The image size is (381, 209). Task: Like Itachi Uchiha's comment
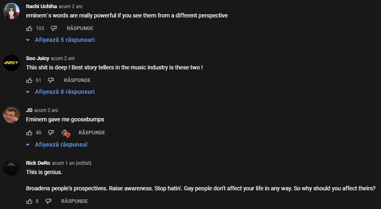tap(29, 28)
